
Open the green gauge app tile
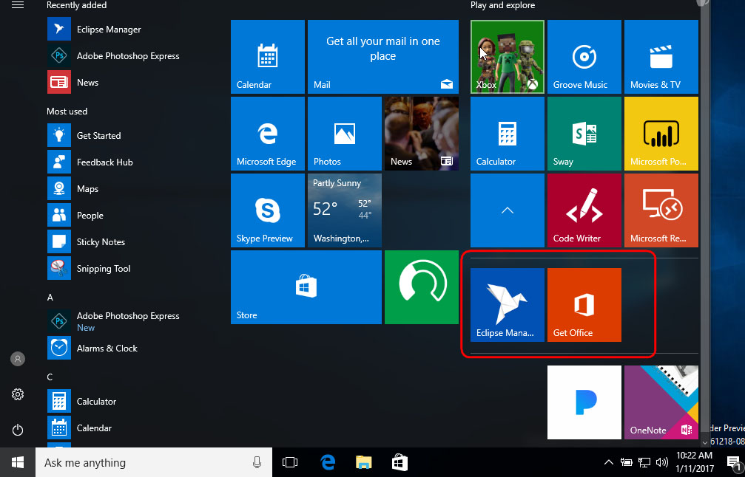tap(422, 286)
